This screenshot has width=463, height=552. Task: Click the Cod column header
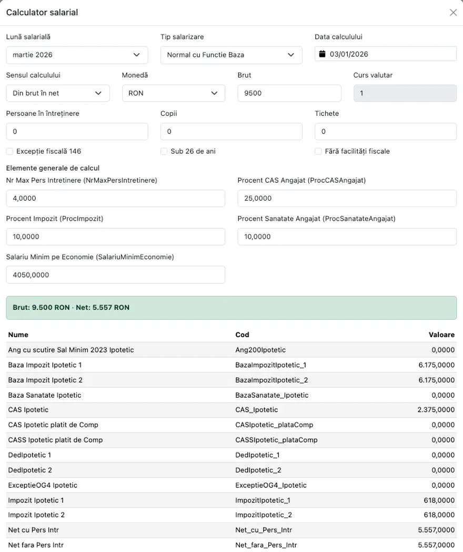242,335
